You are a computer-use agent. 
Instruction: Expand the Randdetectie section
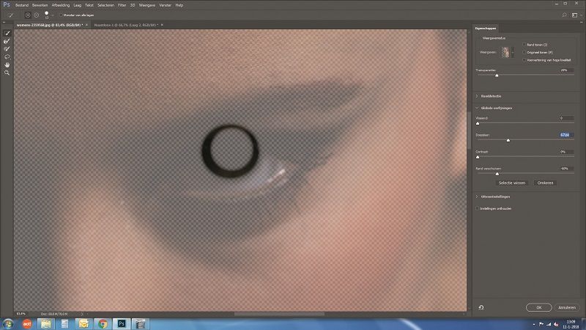[x=478, y=96]
